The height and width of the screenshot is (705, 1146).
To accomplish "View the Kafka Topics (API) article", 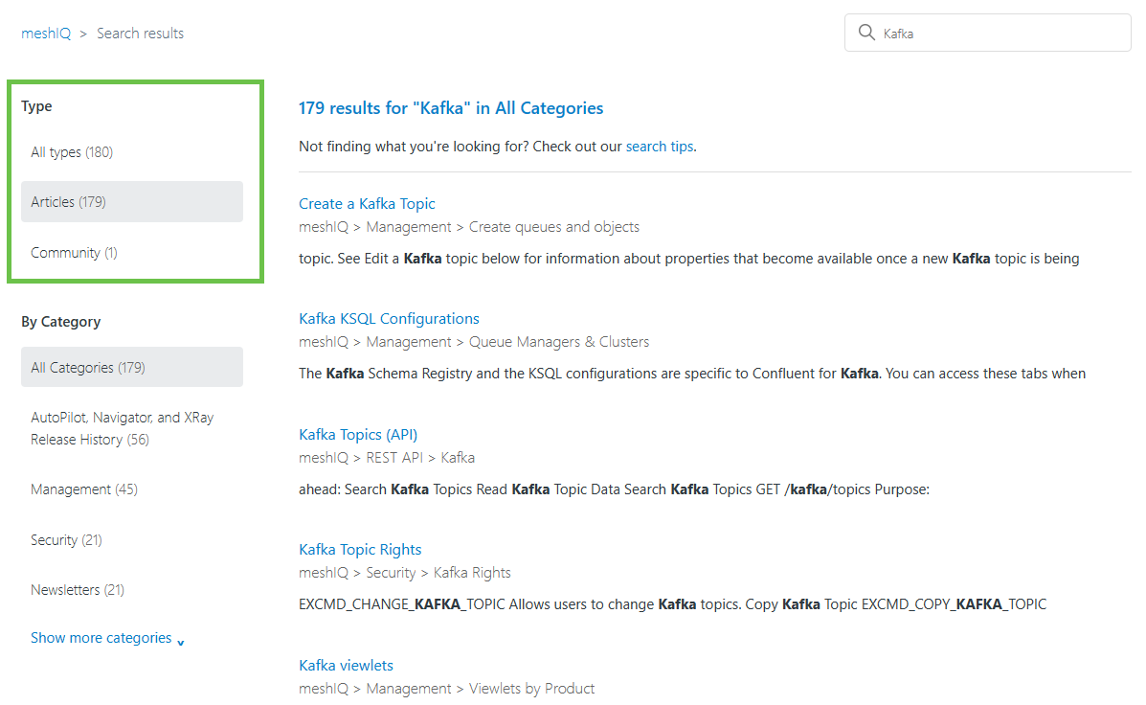I will click(357, 434).
